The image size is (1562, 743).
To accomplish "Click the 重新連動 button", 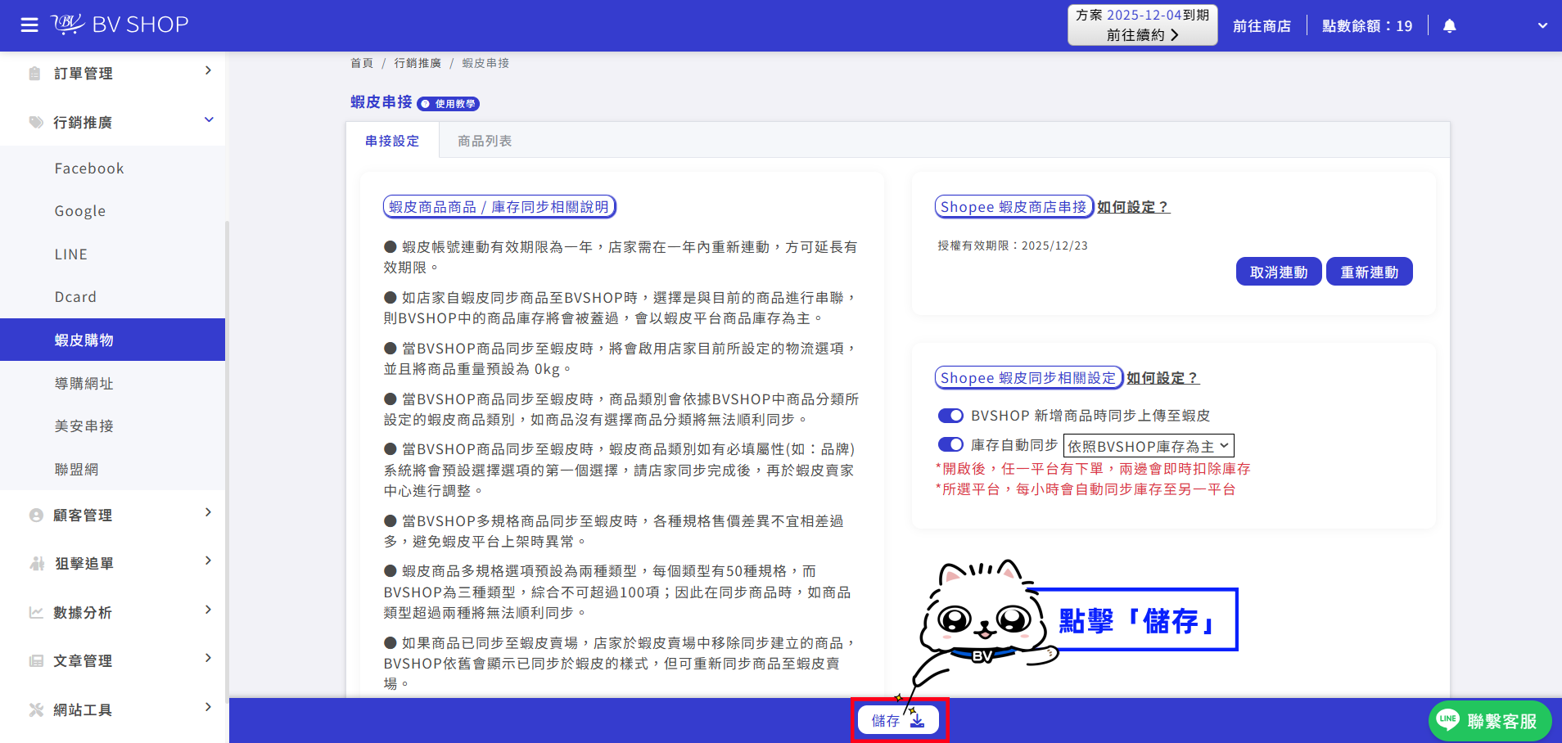I will point(1369,272).
